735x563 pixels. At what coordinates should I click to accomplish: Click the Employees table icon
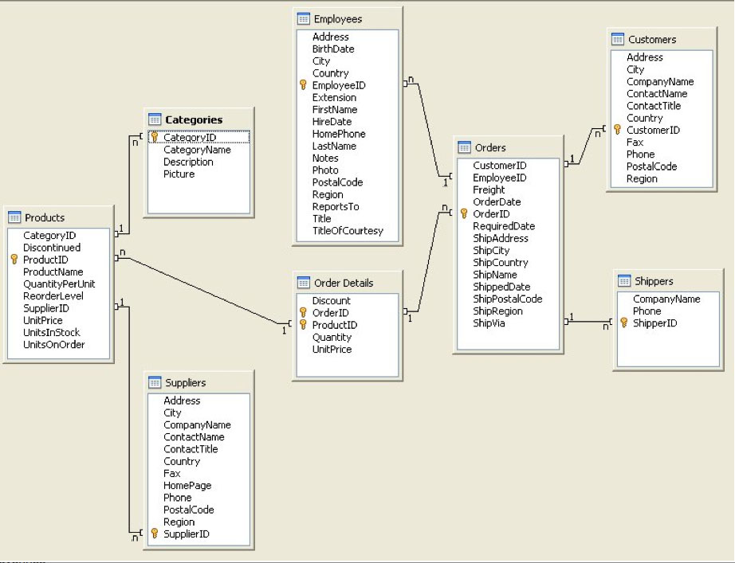point(303,18)
